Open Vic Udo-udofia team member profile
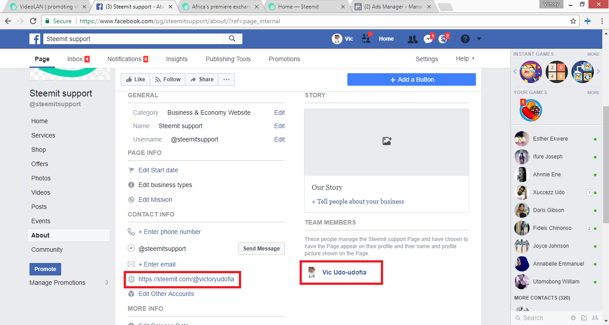This screenshot has height=325, width=609. tap(344, 272)
